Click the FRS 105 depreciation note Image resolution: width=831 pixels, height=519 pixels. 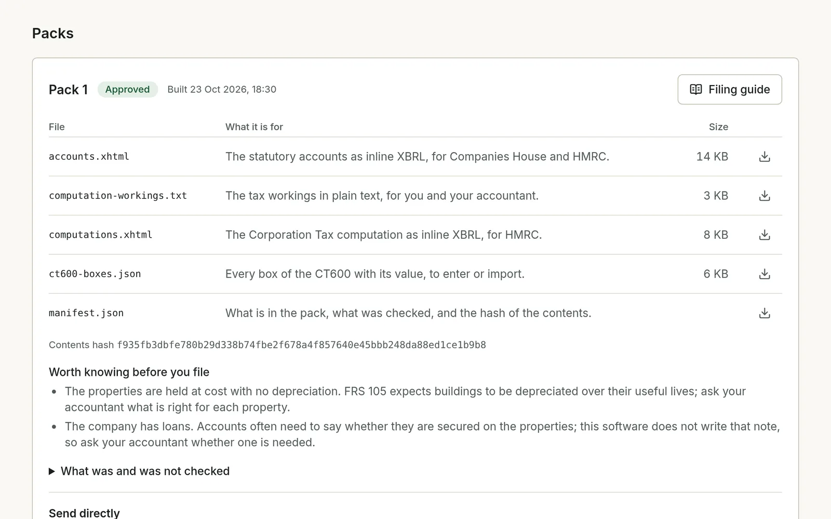tap(405, 399)
